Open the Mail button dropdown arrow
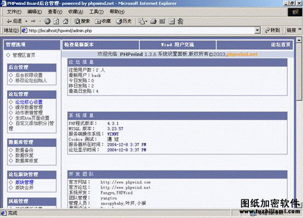 pos(146,21)
